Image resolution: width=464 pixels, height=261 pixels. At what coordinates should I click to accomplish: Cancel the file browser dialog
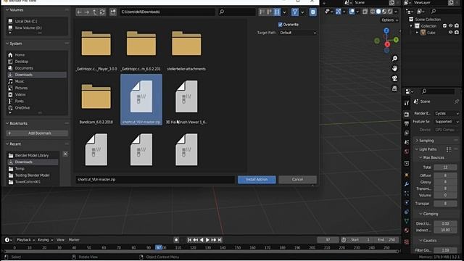(x=297, y=180)
